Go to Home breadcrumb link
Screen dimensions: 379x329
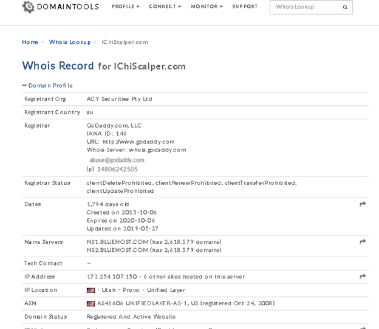point(30,42)
